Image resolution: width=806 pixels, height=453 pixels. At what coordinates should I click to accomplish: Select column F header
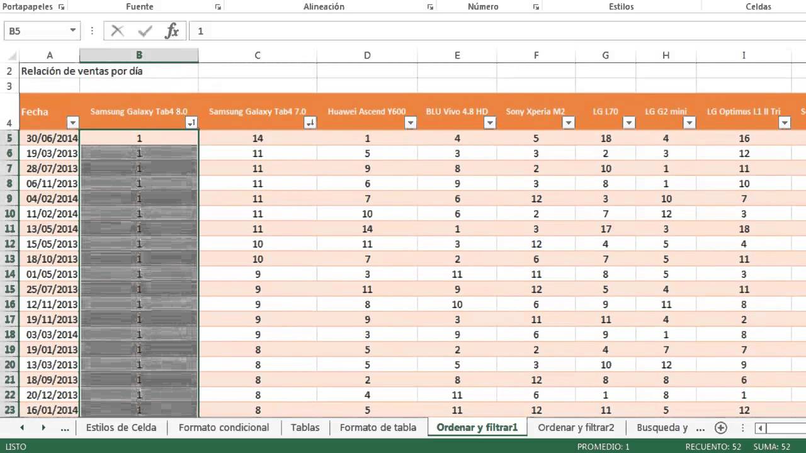click(536, 55)
